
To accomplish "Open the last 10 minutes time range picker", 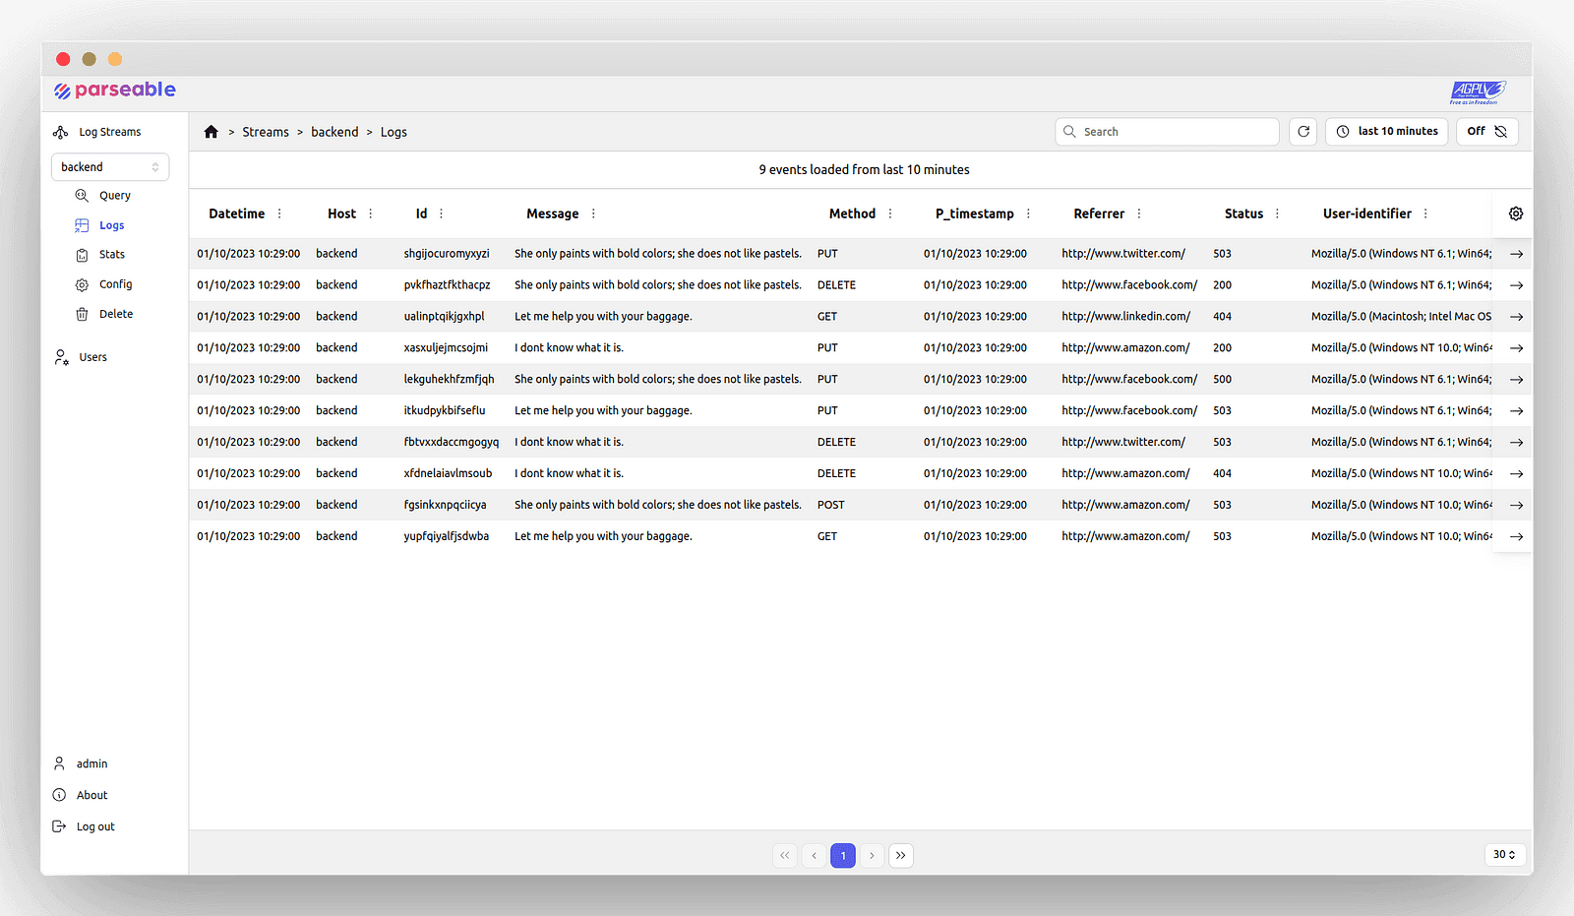I will [x=1387, y=132].
